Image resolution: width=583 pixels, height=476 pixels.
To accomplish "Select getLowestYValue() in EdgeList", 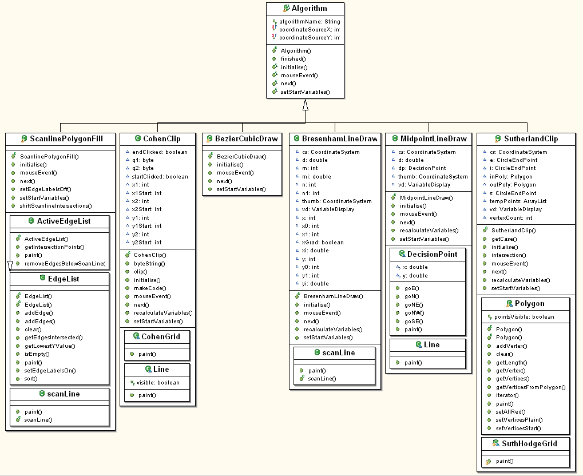I will point(50,346).
